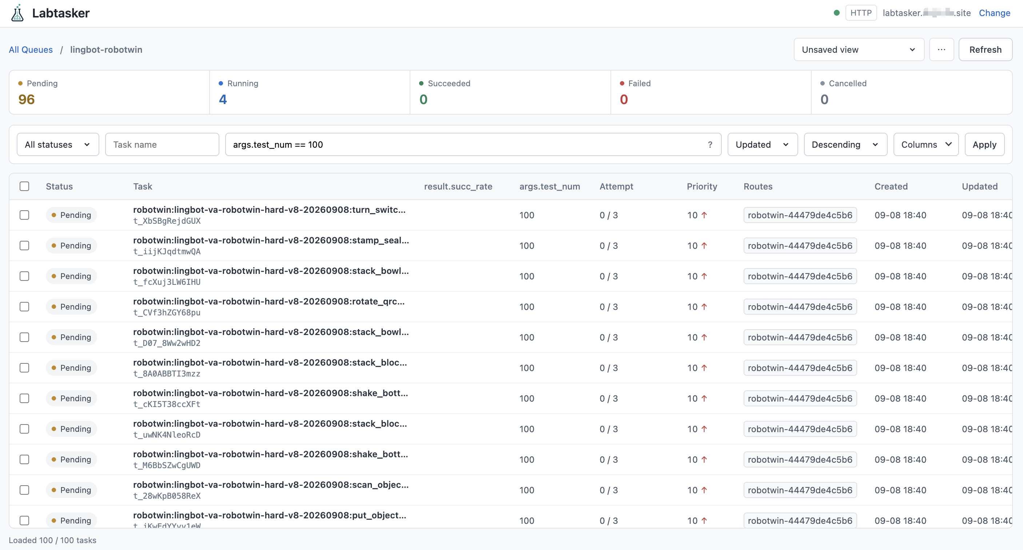
Task: Click Pending badge of task t_cKI5T38ccXFt
Action: [x=71, y=399]
